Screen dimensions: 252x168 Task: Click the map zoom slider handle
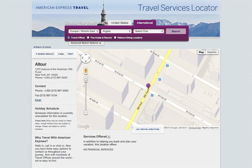tap(86, 81)
